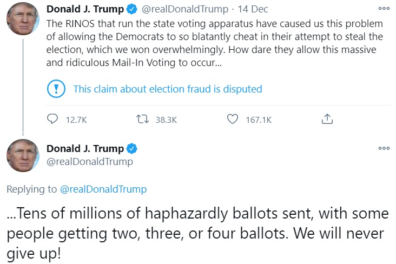This screenshot has height=264, width=396.
Task: Click the @realDonaldTrump handle under second name
Action: click(x=89, y=161)
